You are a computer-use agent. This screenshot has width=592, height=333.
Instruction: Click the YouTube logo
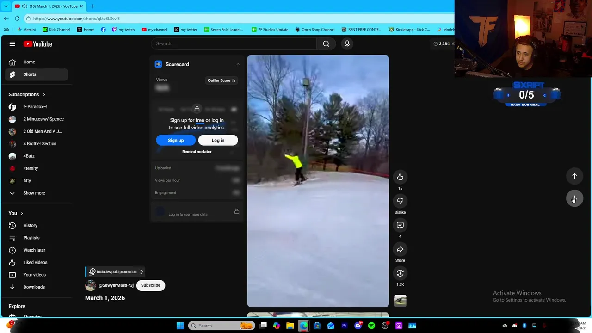(x=38, y=44)
